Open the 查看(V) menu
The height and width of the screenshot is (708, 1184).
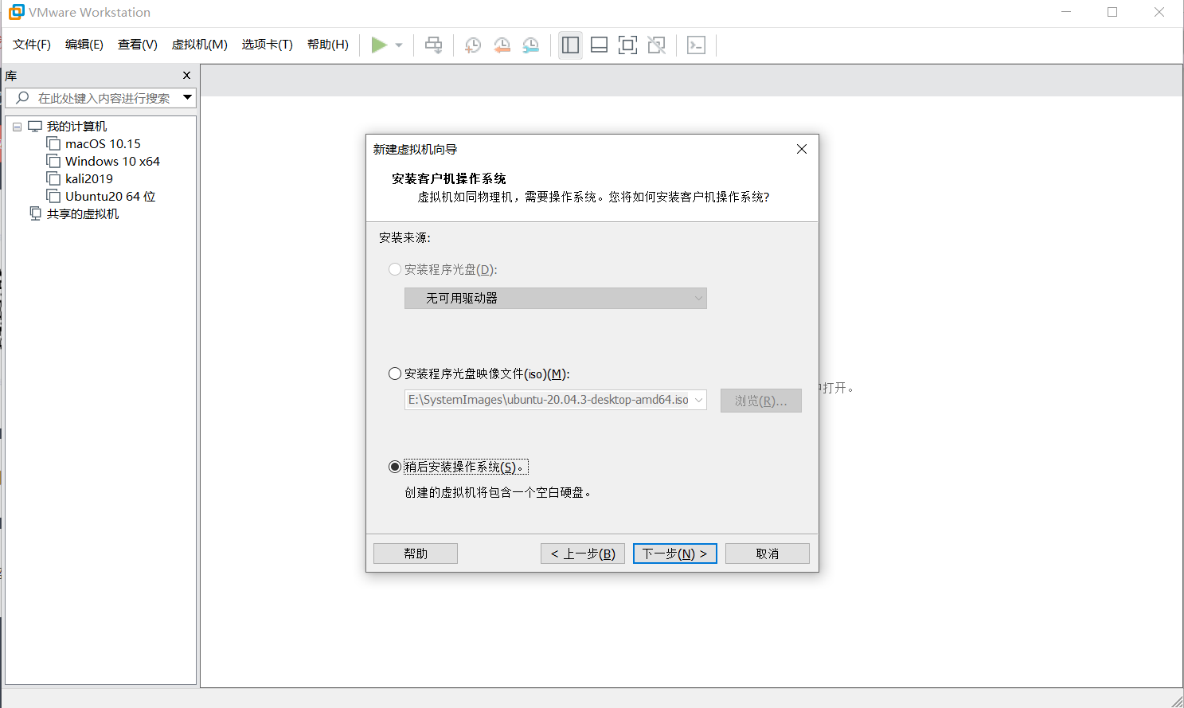(138, 45)
